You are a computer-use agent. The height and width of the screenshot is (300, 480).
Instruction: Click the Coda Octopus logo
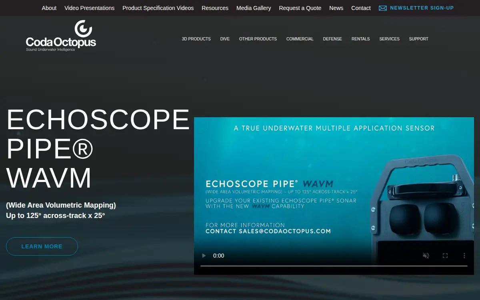61,36
